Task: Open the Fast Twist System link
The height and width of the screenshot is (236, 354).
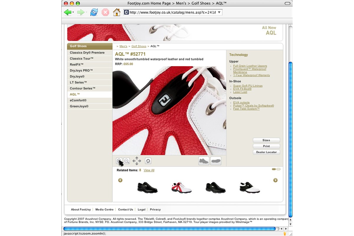Action: click(246, 109)
